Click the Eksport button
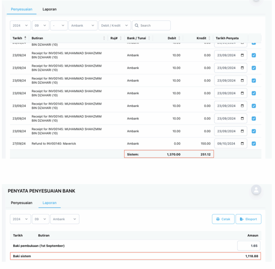 (249, 219)
